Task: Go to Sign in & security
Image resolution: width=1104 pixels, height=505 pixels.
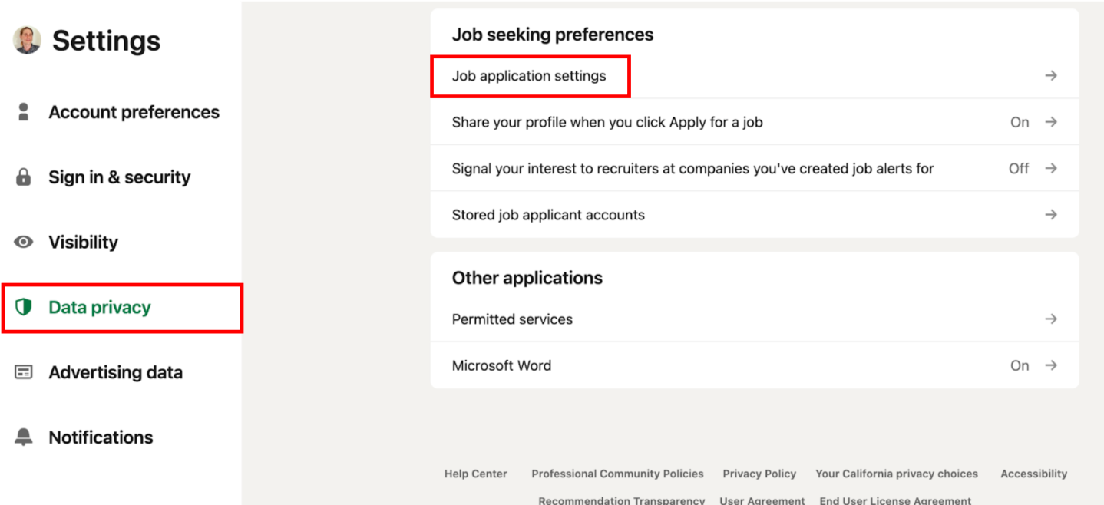Action: pyautogui.click(x=119, y=177)
